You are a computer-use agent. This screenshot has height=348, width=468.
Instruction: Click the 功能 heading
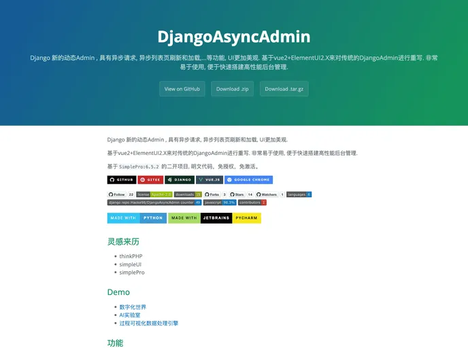coord(115,343)
